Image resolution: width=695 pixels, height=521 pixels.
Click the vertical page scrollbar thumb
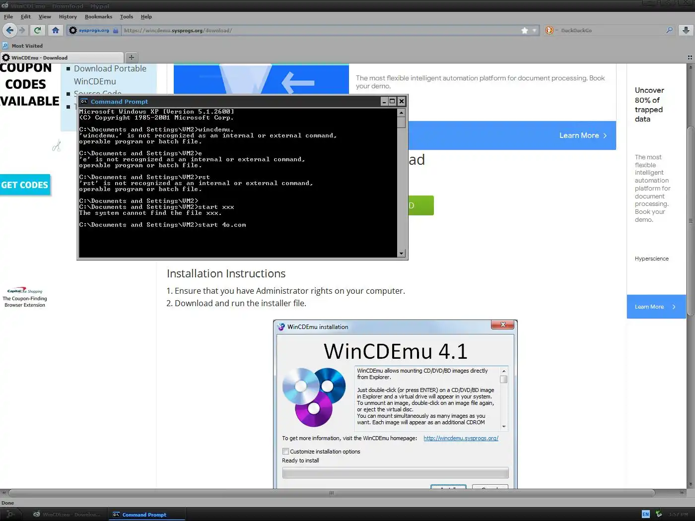[x=690, y=221]
